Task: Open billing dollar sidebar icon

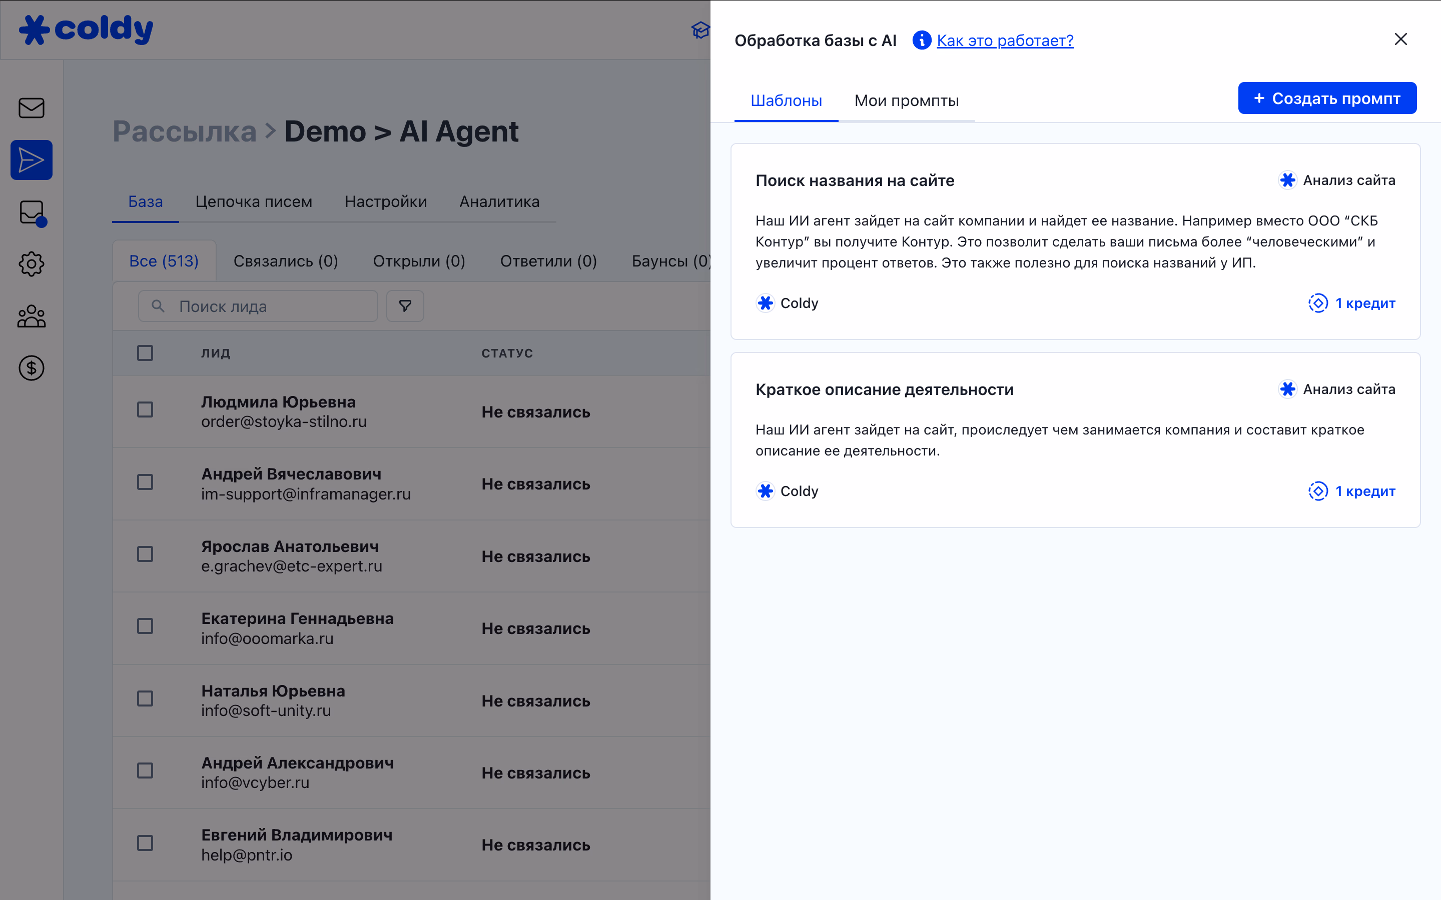Action: (32, 368)
